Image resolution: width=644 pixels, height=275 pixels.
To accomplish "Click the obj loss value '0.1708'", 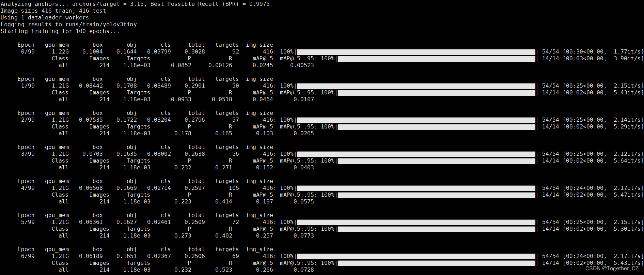I will (127, 86).
